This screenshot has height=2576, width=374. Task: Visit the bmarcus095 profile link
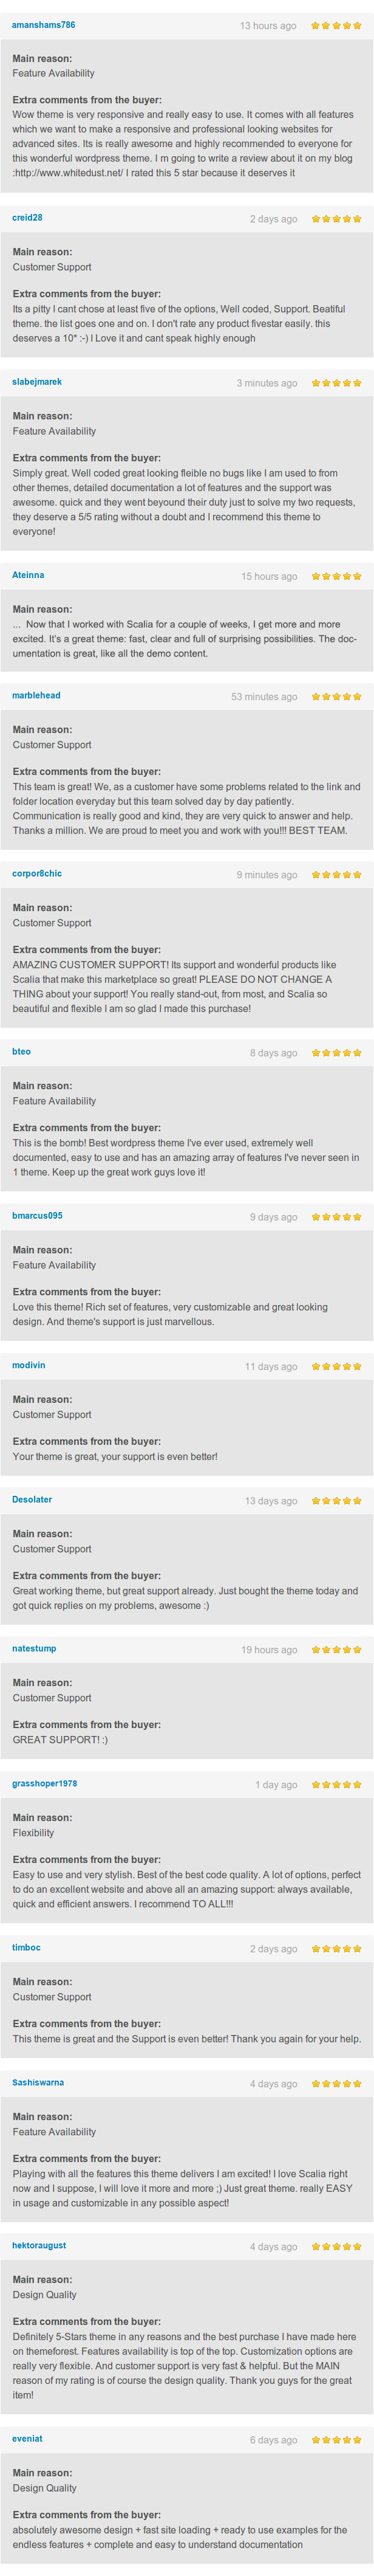37,1216
